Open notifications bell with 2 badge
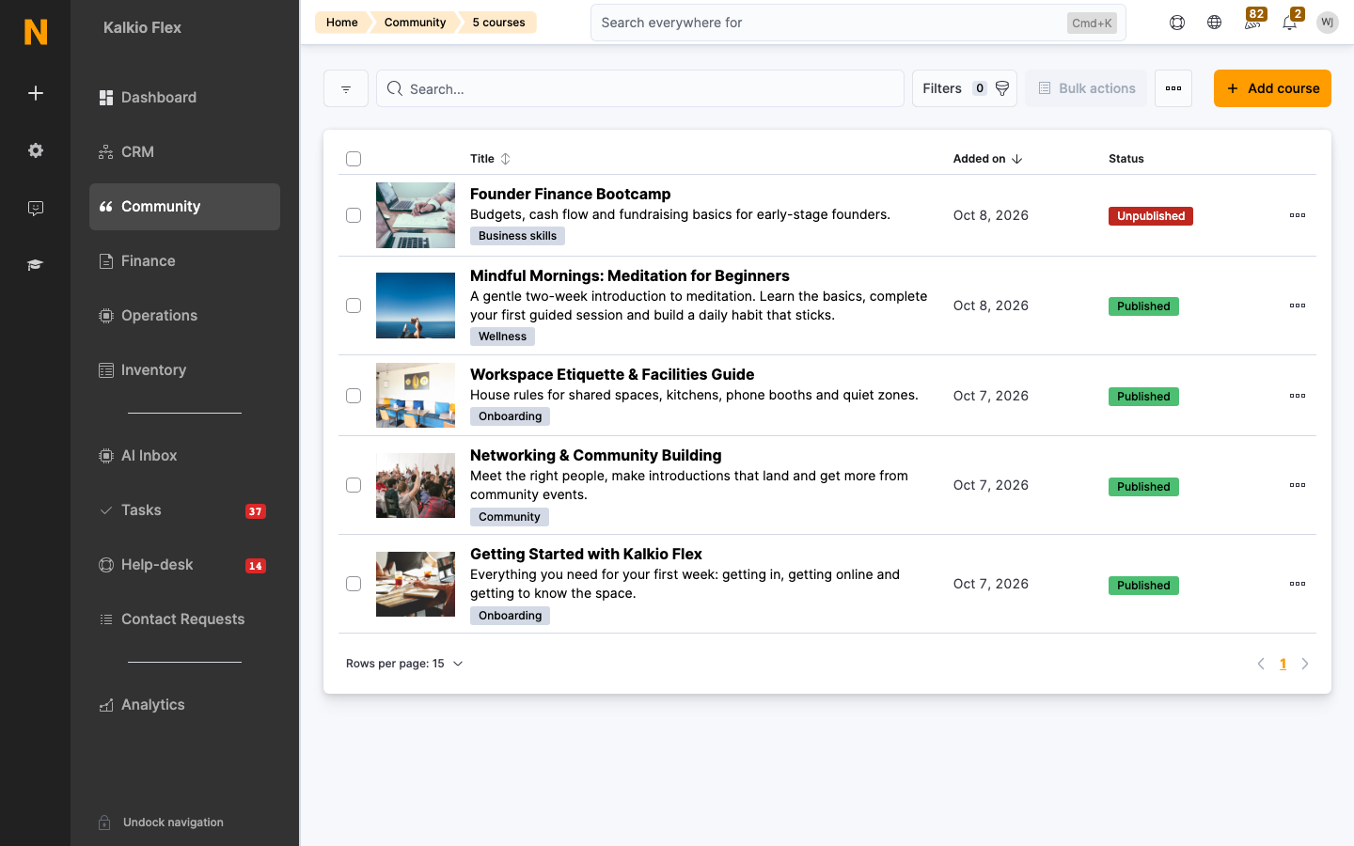The height and width of the screenshot is (846, 1354). click(1290, 21)
